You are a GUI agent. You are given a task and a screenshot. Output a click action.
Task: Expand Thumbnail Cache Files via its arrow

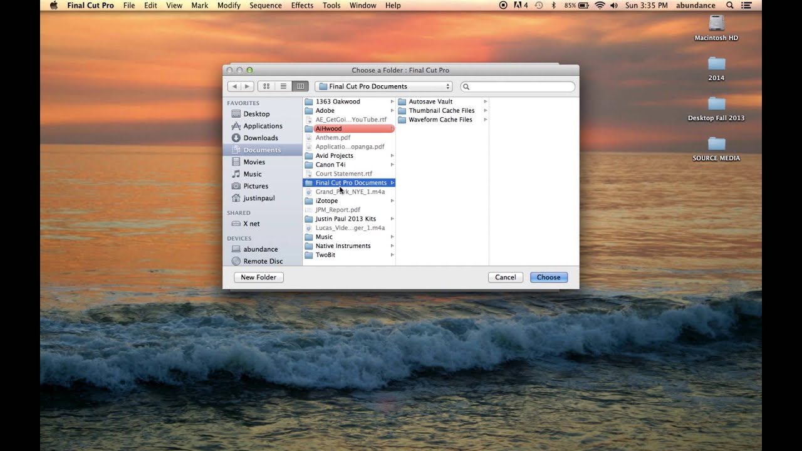(x=485, y=110)
